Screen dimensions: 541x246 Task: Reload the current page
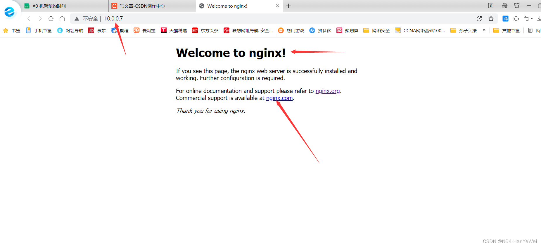[51, 19]
